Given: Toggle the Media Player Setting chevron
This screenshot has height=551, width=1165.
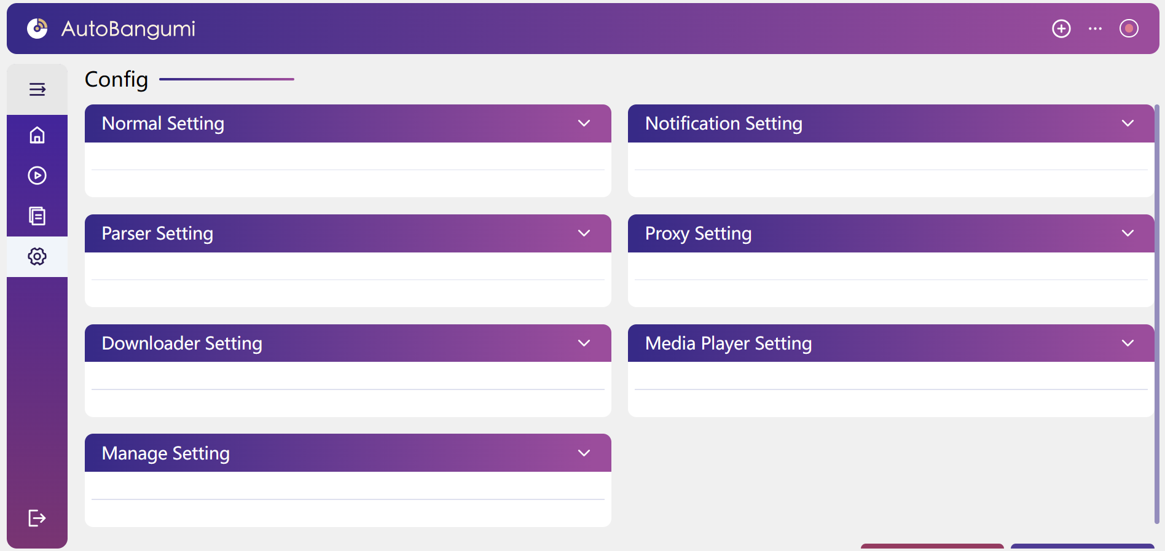Looking at the screenshot, I should click(1128, 343).
